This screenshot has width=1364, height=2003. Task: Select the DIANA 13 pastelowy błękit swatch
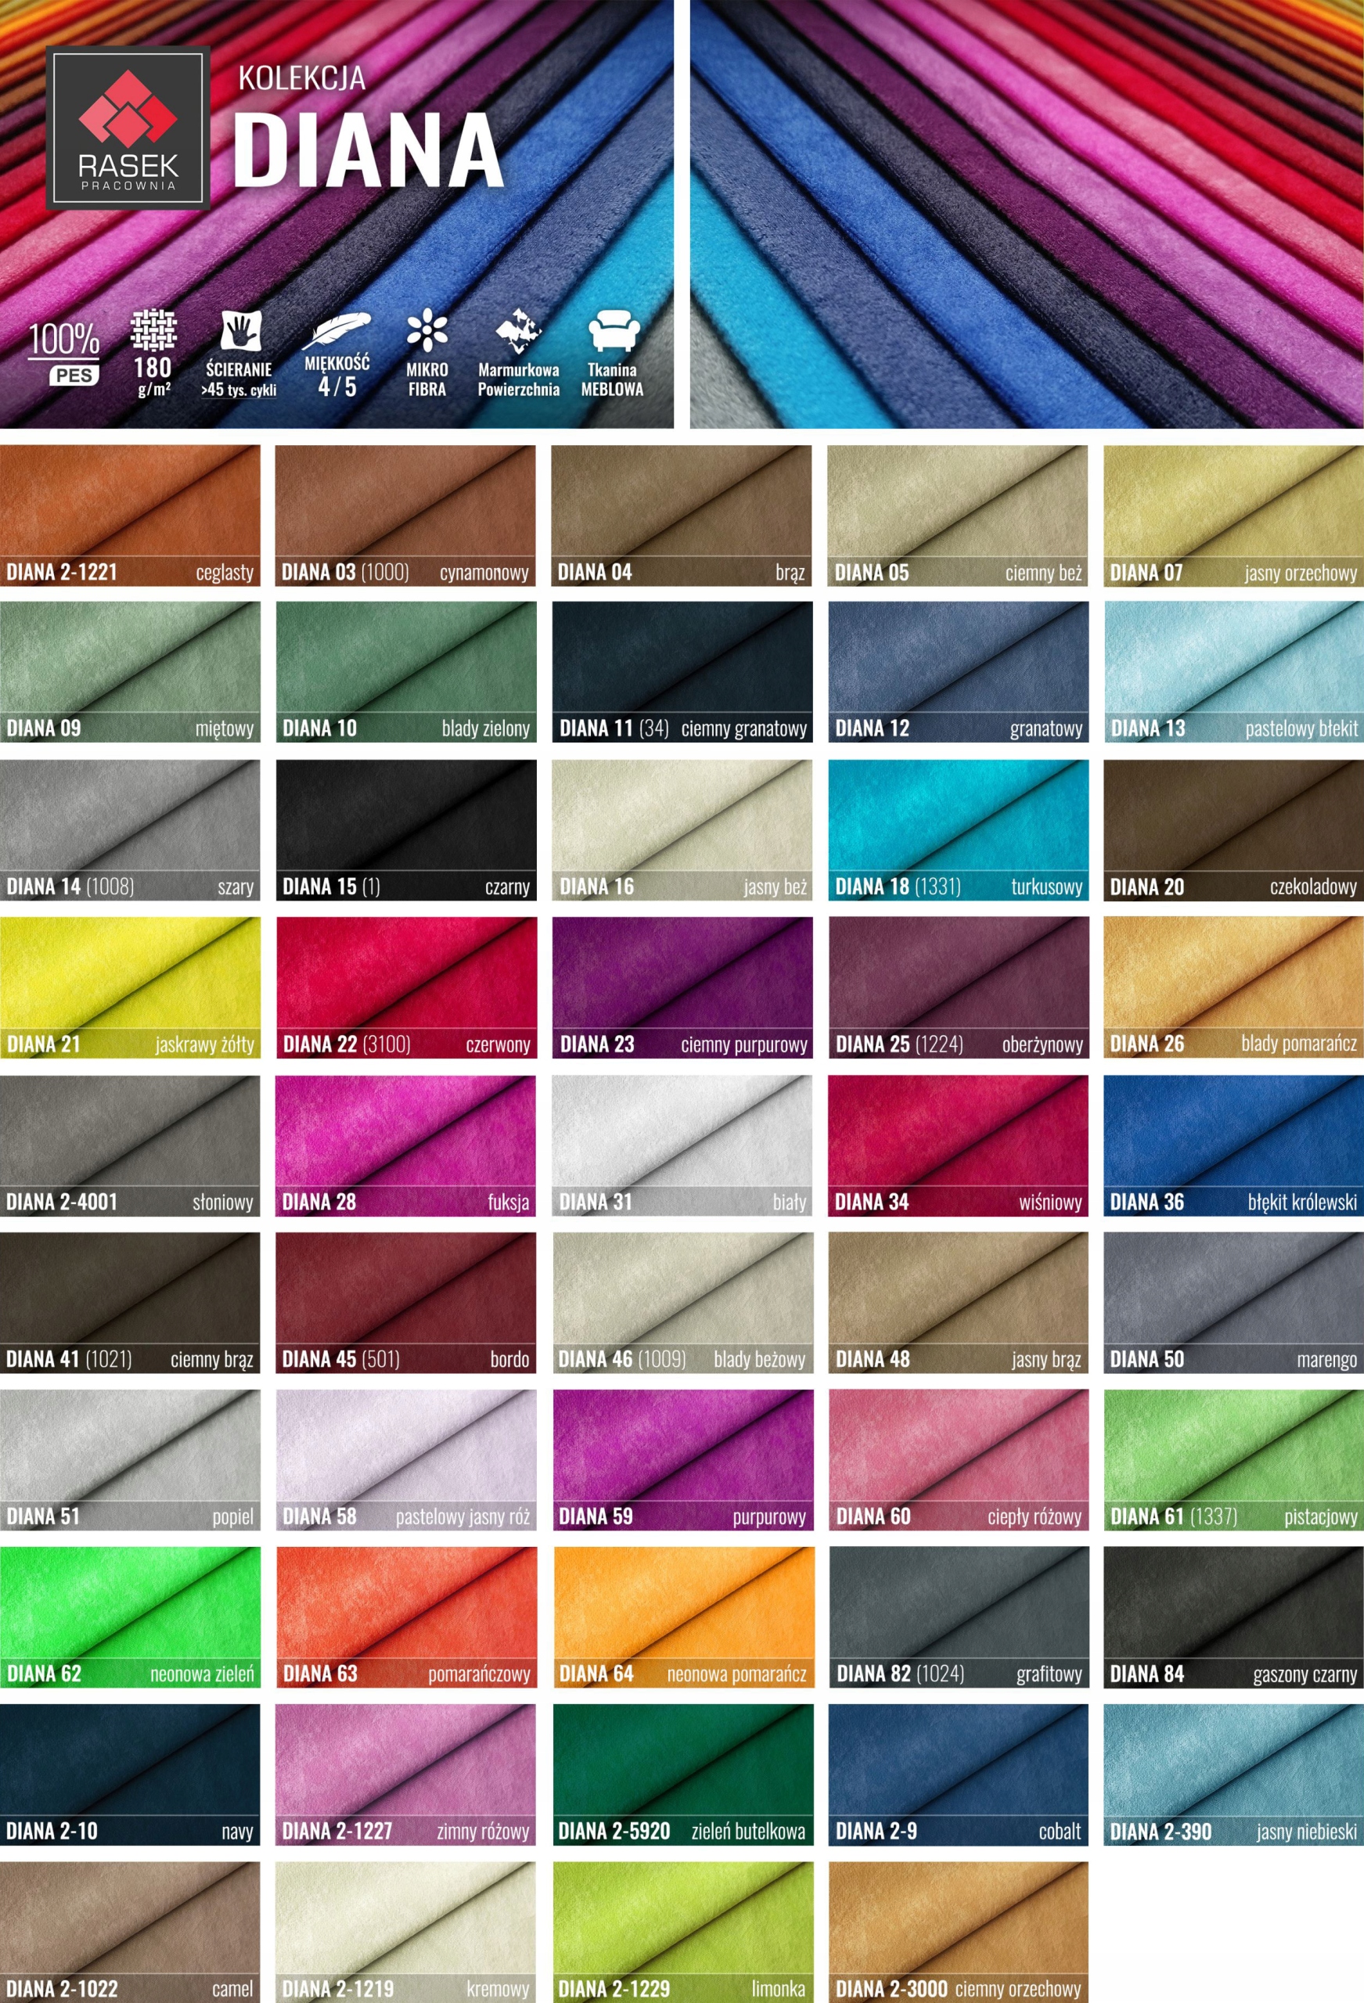(x=1234, y=672)
